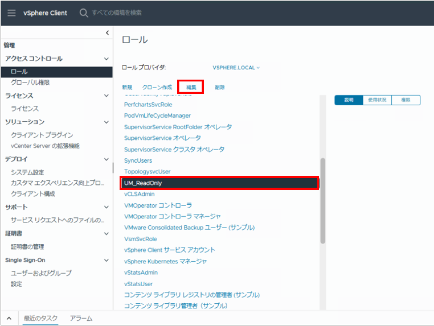434x326 pixels.
Task: Select the PodVmLifeCycleManager role
Action: [157, 115]
